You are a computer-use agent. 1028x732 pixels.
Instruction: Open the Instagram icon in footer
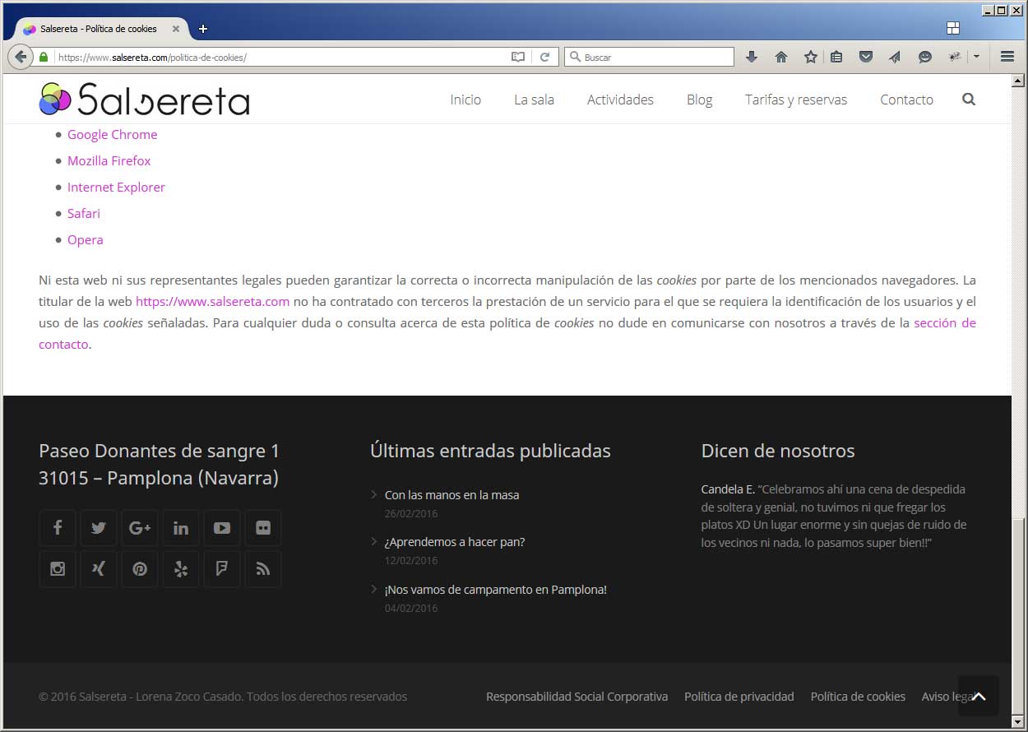click(x=58, y=569)
